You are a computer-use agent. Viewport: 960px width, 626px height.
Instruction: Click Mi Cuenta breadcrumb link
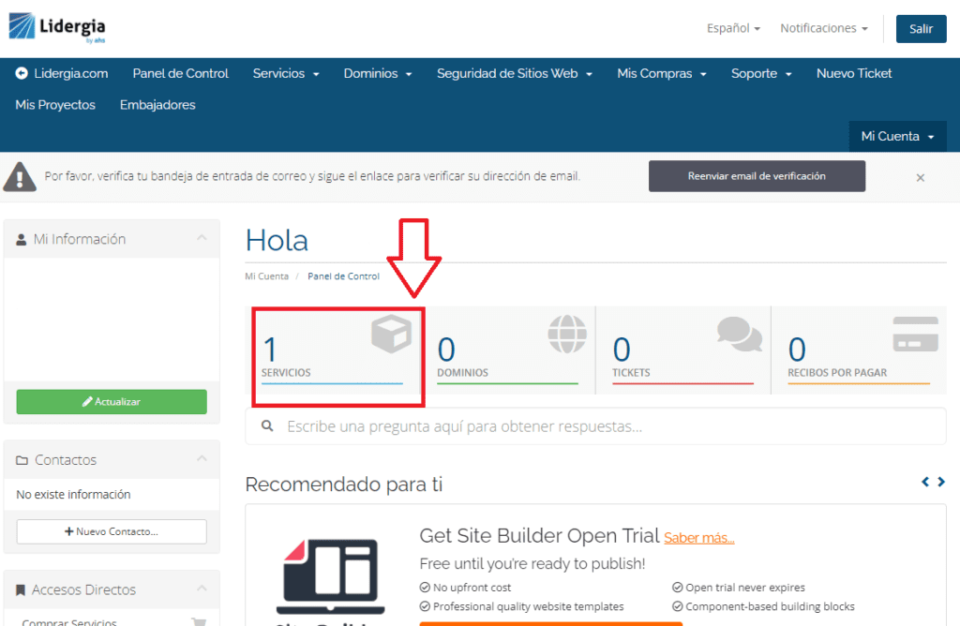pyautogui.click(x=266, y=276)
